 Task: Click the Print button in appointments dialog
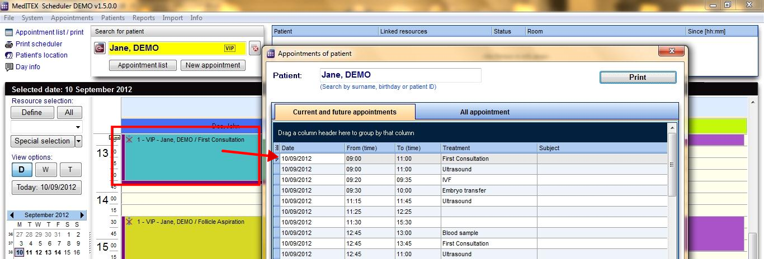pyautogui.click(x=638, y=78)
